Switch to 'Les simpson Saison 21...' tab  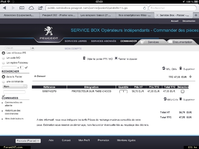tap(96, 15)
